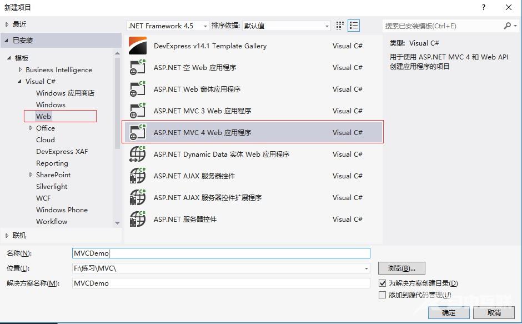Select the Windows Phone category
Image resolution: width=522 pixels, height=324 pixels.
[x=62, y=210]
